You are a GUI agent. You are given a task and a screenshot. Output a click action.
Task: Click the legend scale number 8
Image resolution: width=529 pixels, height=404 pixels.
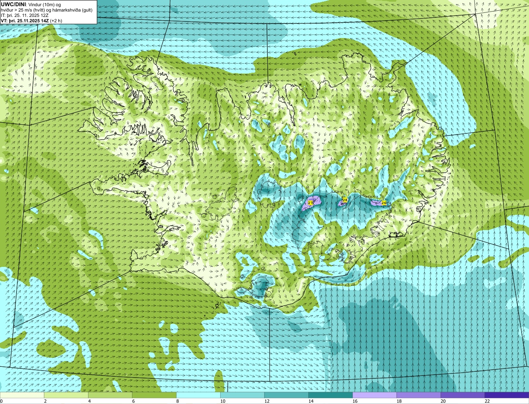[x=177, y=401]
